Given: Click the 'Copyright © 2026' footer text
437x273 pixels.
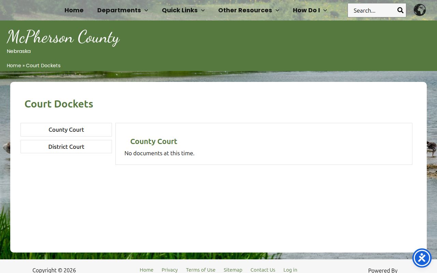Looking at the screenshot, I should tap(54, 270).
